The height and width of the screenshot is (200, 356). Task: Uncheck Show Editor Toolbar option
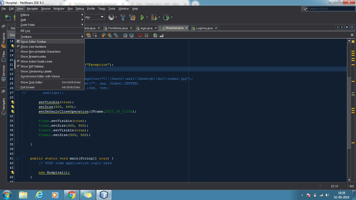click(33, 42)
